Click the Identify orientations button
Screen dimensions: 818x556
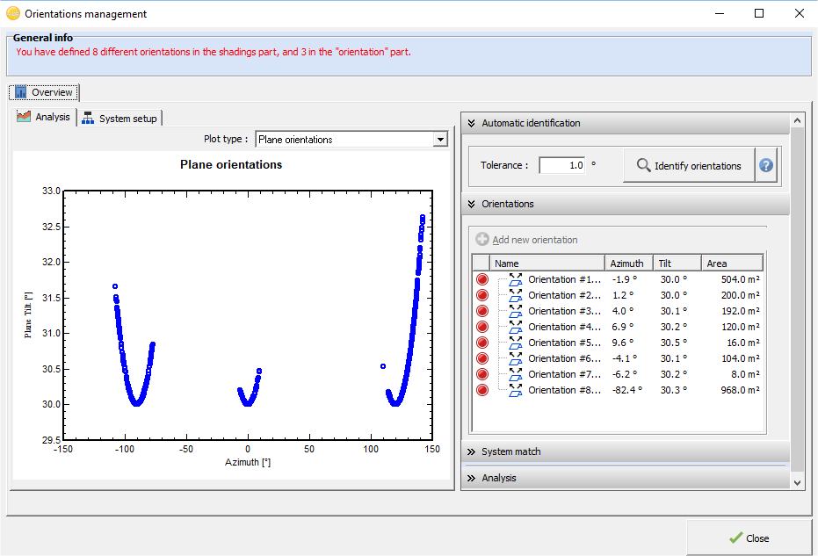coord(689,165)
